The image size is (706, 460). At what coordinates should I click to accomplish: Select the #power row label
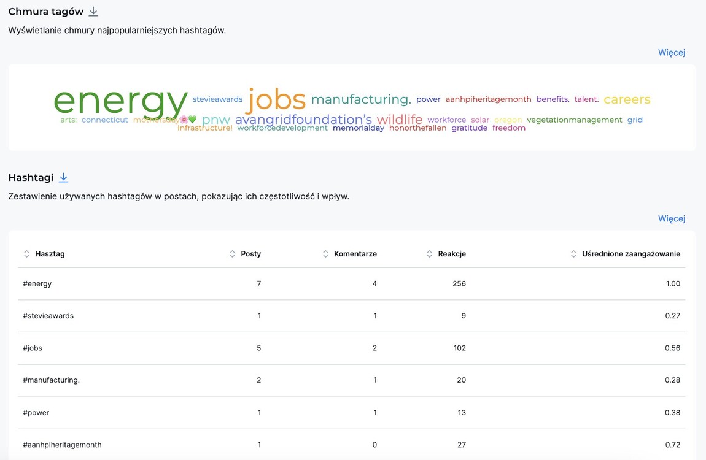point(36,413)
